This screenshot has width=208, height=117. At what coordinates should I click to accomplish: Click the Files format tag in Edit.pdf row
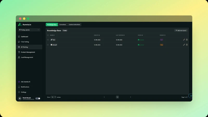tap(161, 45)
